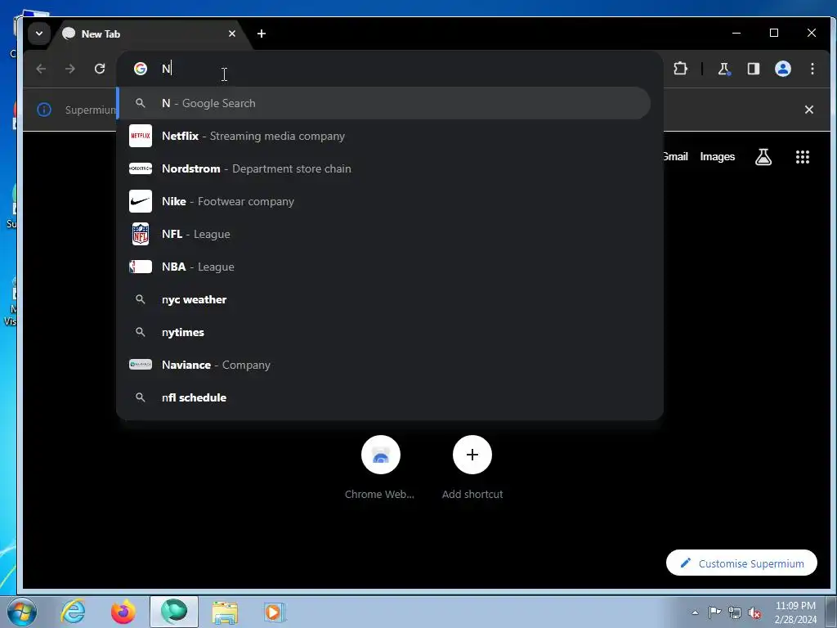
Task: Open the three-dot browser menu
Action: [x=812, y=69]
